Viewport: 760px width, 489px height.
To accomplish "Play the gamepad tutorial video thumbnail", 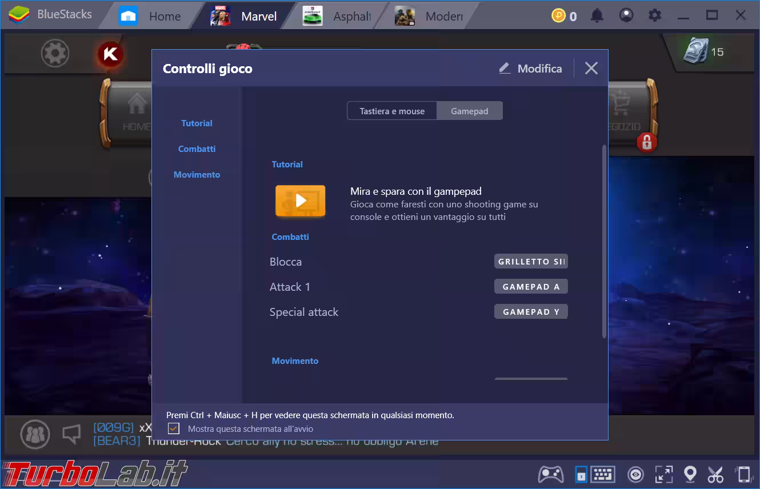I will tap(301, 201).
